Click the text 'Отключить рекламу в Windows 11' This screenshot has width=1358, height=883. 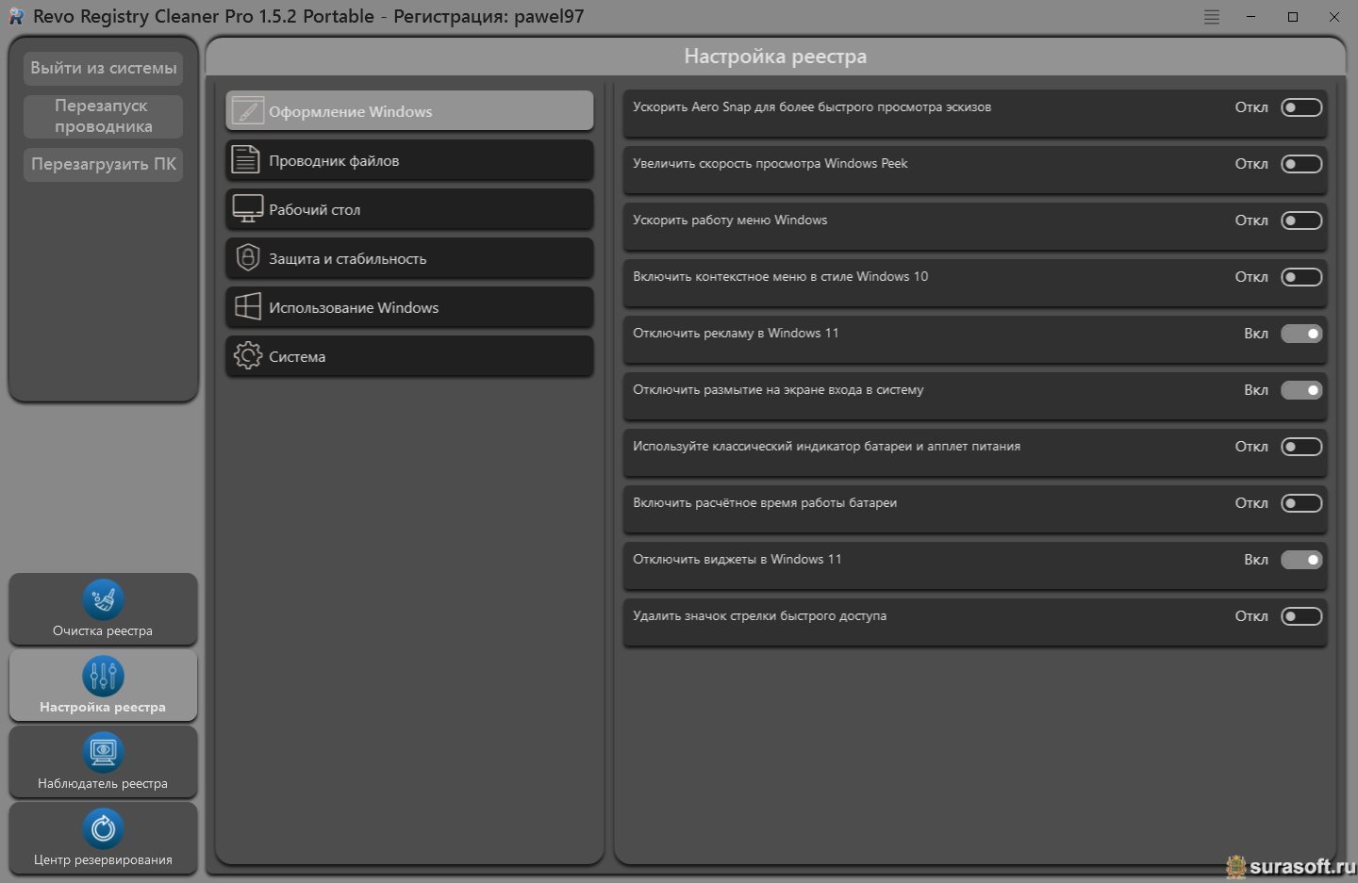(x=736, y=334)
